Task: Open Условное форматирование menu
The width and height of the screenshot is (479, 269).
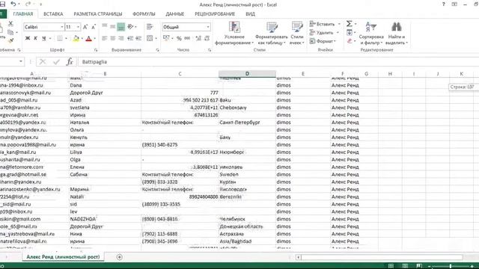Action: 234,33
